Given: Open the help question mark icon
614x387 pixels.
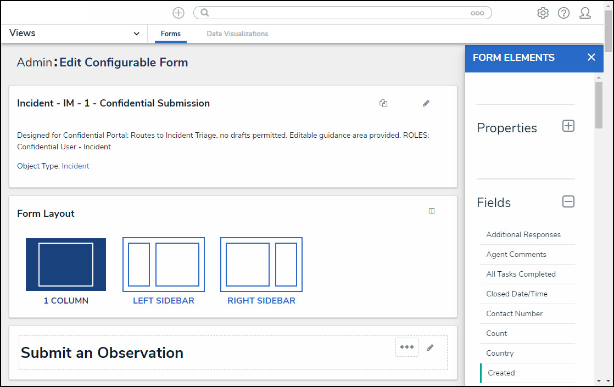Looking at the screenshot, I should (x=563, y=13).
